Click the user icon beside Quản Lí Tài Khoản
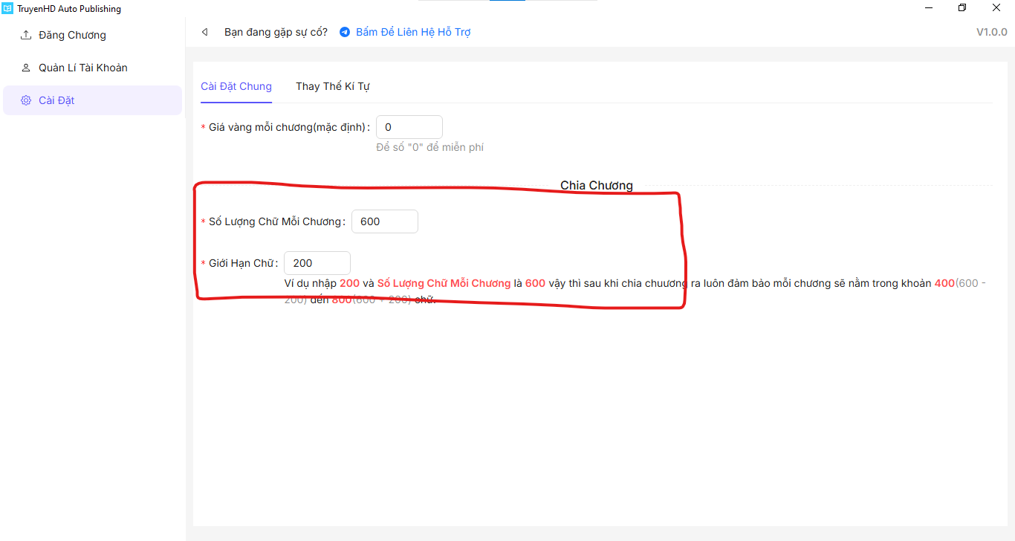Image resolution: width=1015 pixels, height=541 pixels. (26, 68)
